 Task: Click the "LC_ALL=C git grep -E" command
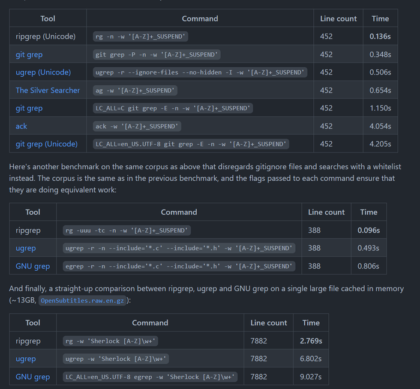coord(173,108)
